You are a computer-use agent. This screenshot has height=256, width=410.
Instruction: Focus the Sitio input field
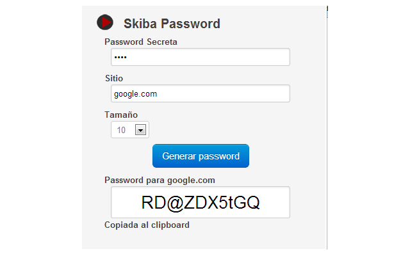(200, 93)
